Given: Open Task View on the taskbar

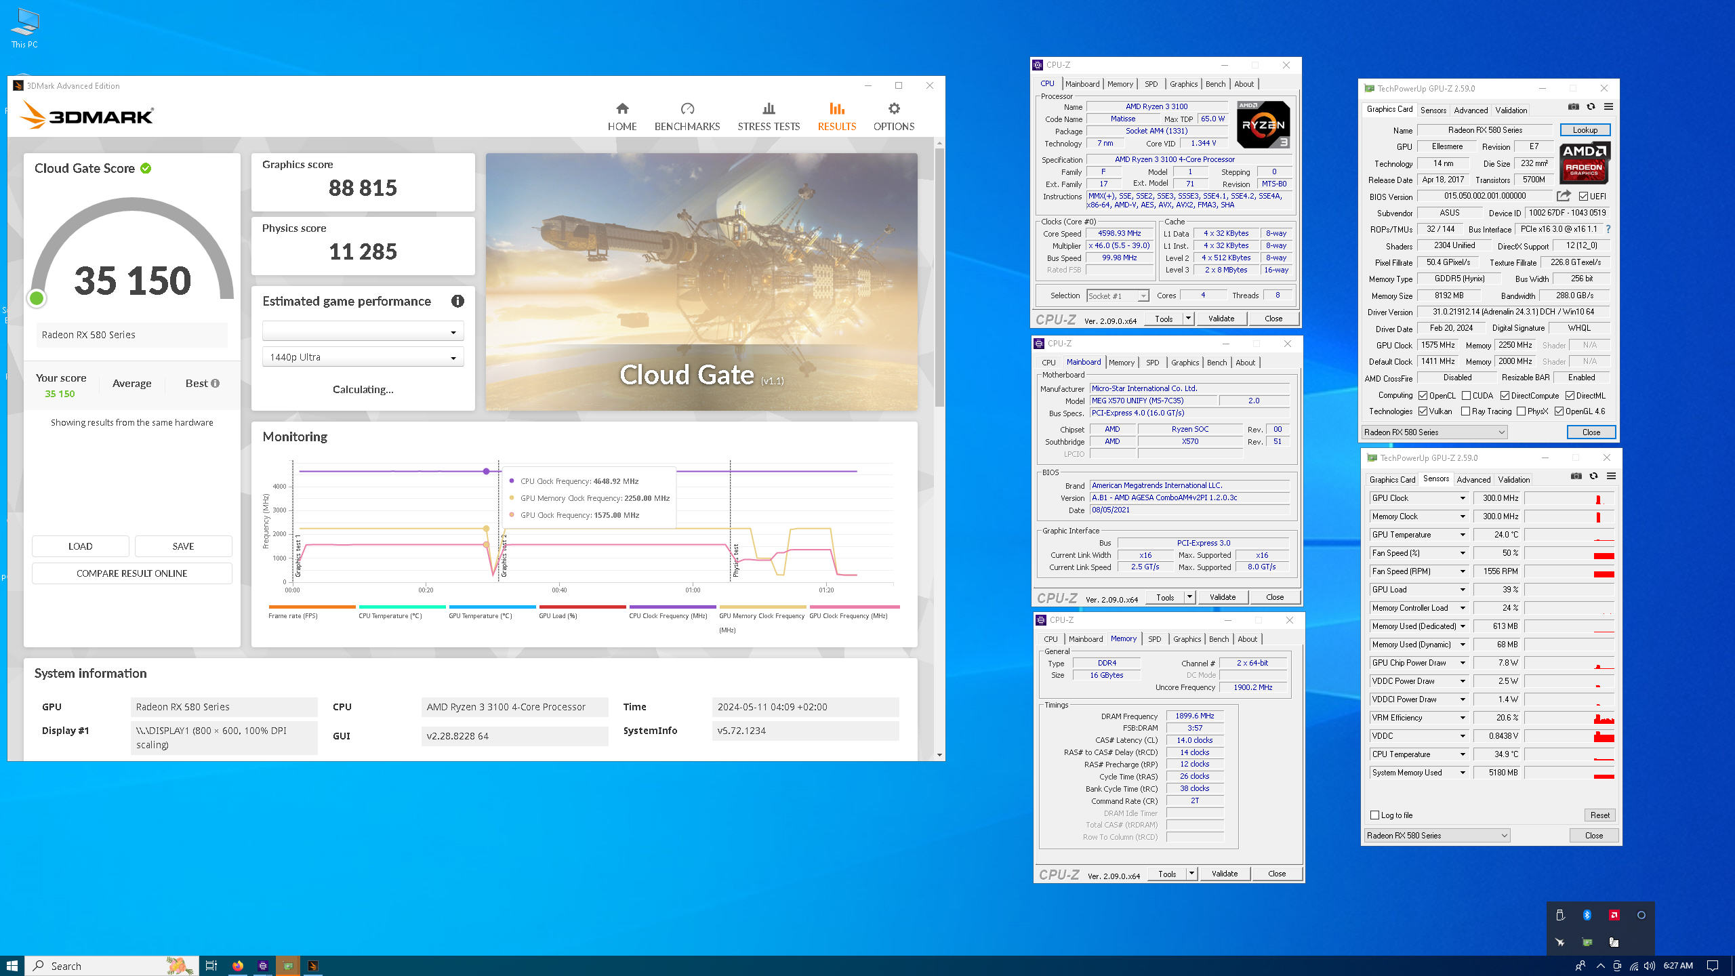Looking at the screenshot, I should coord(211,966).
